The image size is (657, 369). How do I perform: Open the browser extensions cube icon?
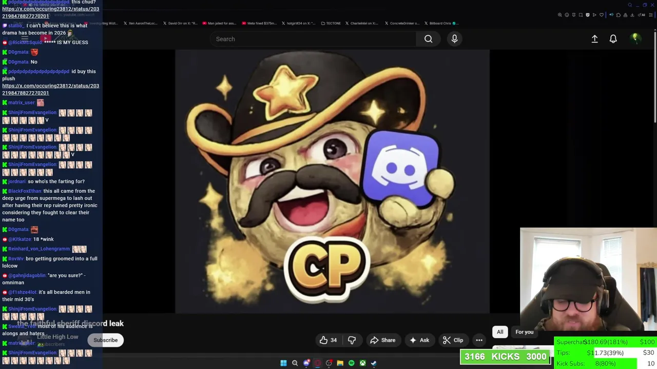click(x=619, y=15)
